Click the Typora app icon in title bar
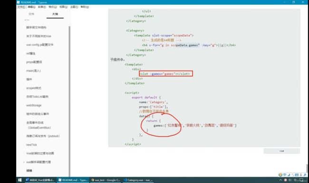 tap(19, 2)
